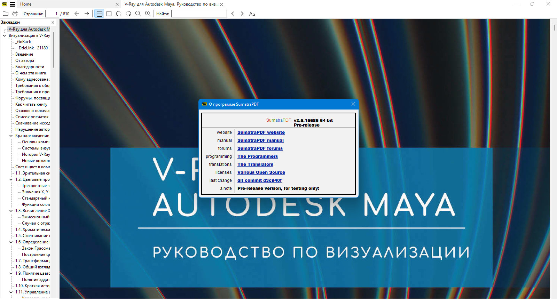Open the SumatraPDF manual link
Image resolution: width=557 pixels, height=299 pixels.
(260, 140)
